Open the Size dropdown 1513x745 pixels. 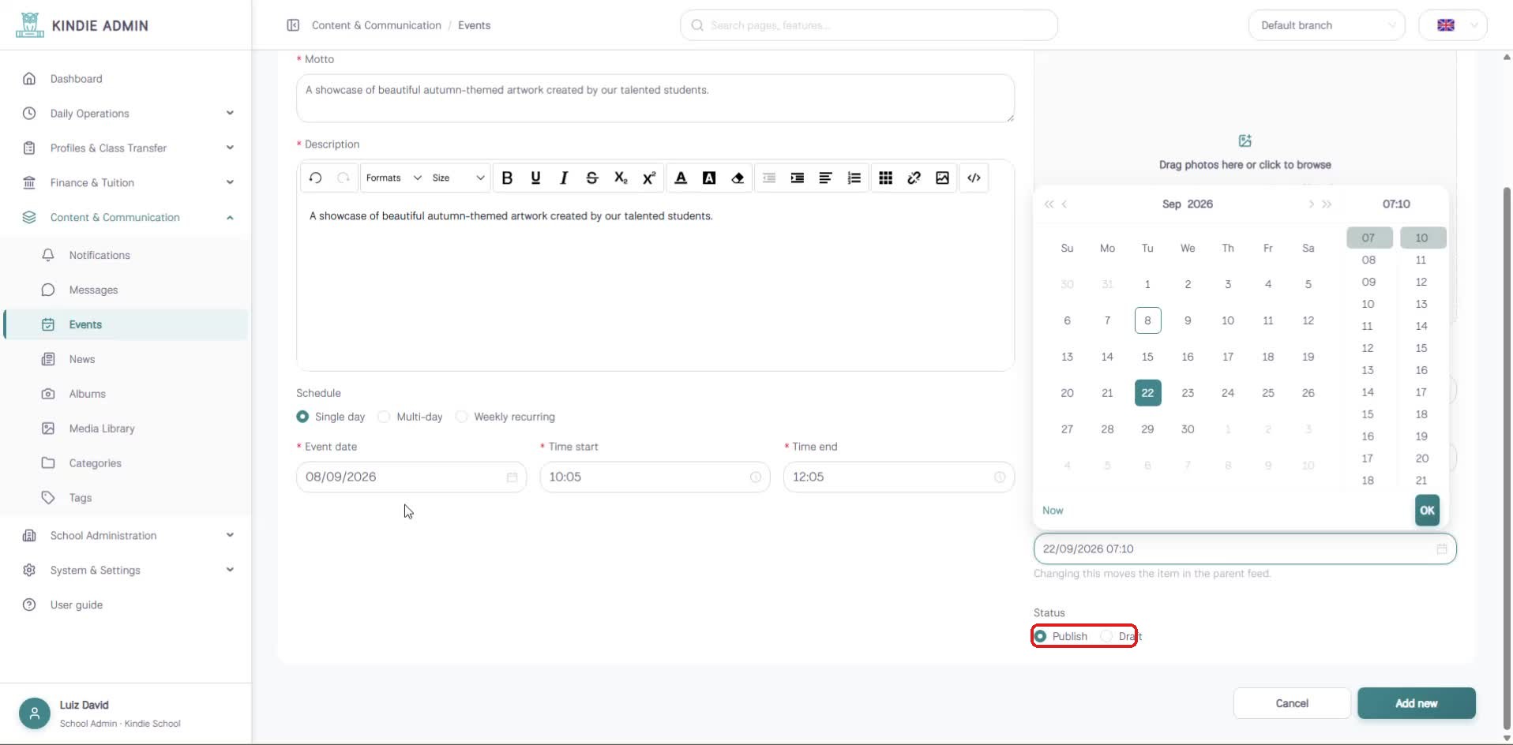(458, 178)
